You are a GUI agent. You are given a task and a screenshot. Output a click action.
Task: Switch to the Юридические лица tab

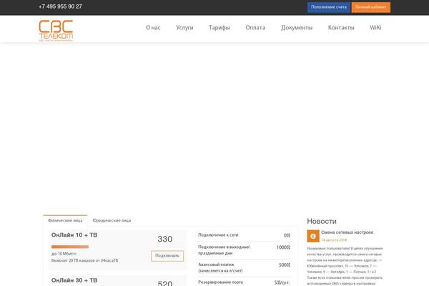click(112, 220)
